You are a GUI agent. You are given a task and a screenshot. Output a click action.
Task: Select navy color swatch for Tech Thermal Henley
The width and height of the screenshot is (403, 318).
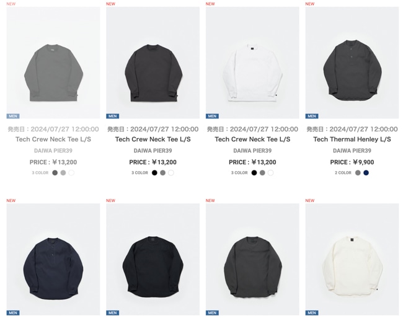pyautogui.click(x=366, y=173)
